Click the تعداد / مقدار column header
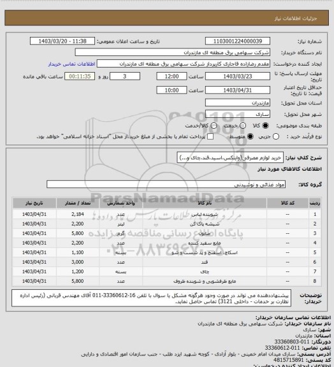The height and width of the screenshot is (367, 334). (78, 203)
